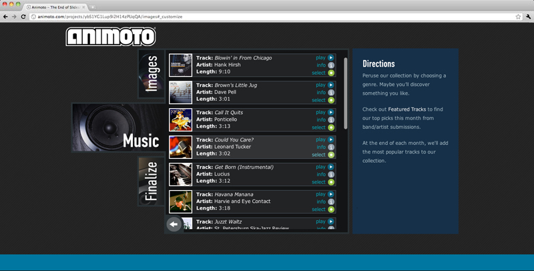Select the Animoto browser tab
This screenshot has height=271, width=534.
coord(55,7)
